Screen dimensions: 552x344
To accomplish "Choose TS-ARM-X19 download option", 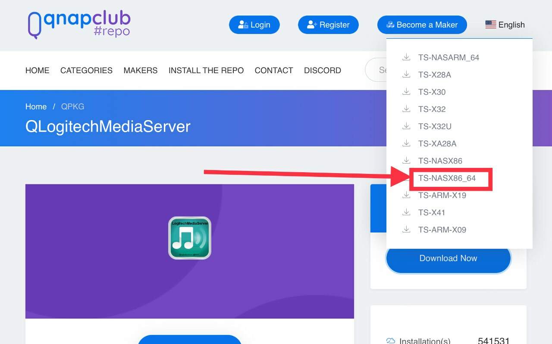I will pos(442,195).
